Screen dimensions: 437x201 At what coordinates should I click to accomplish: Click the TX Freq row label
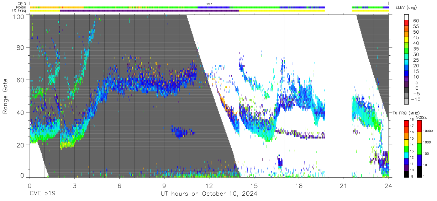click(19, 10)
